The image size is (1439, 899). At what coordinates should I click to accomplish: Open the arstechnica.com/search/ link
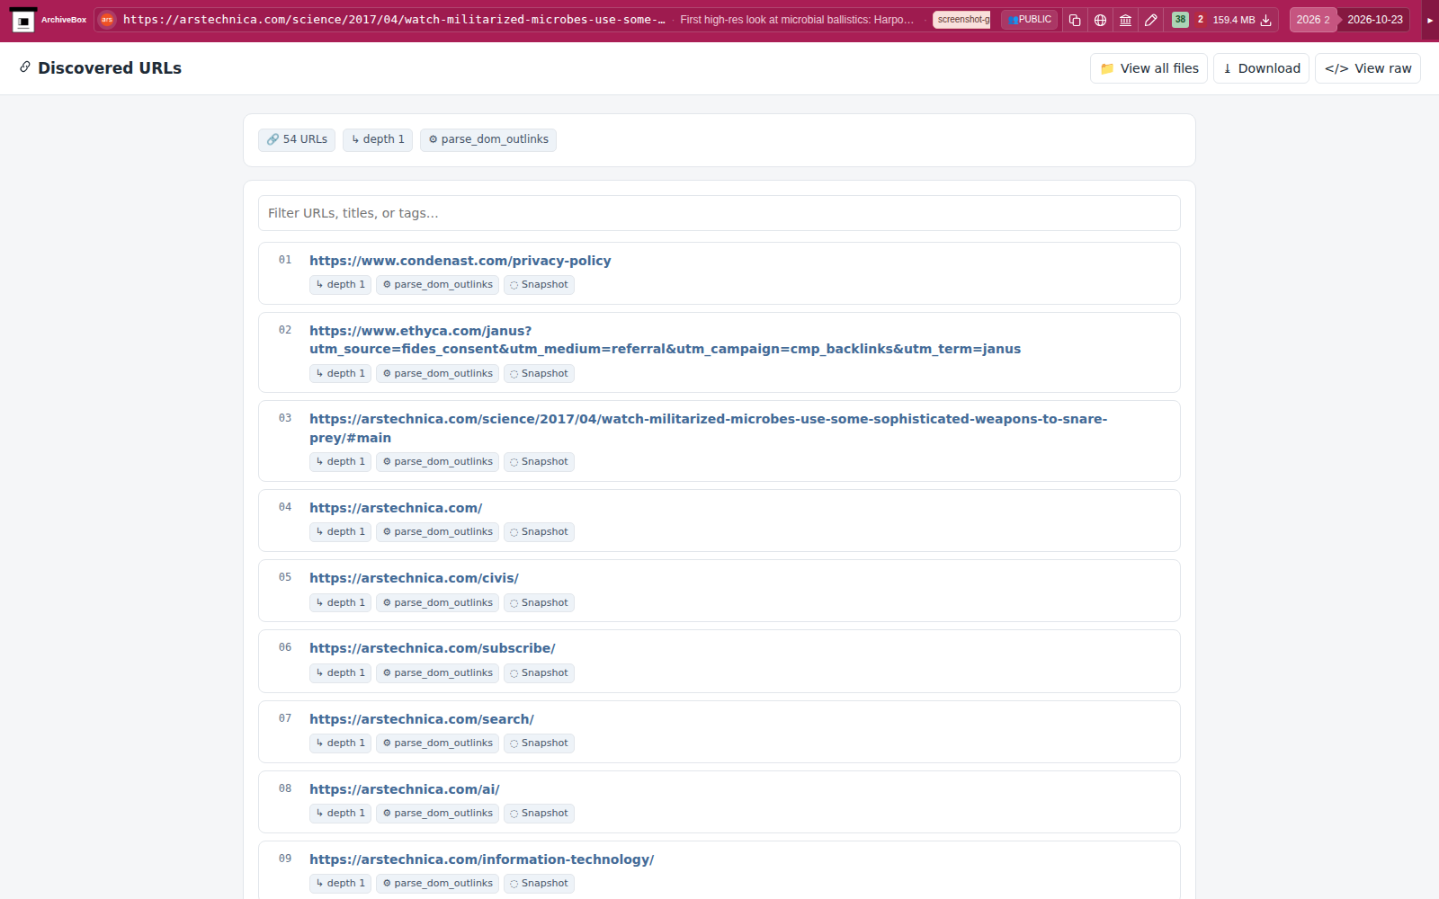coord(422,719)
